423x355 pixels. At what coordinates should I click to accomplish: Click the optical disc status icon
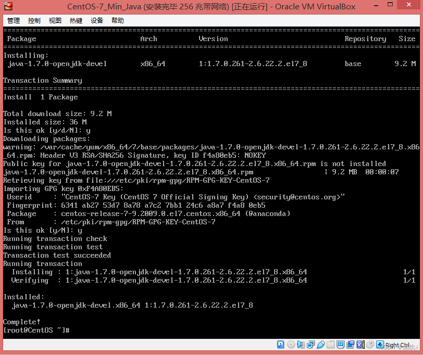click(x=291, y=345)
